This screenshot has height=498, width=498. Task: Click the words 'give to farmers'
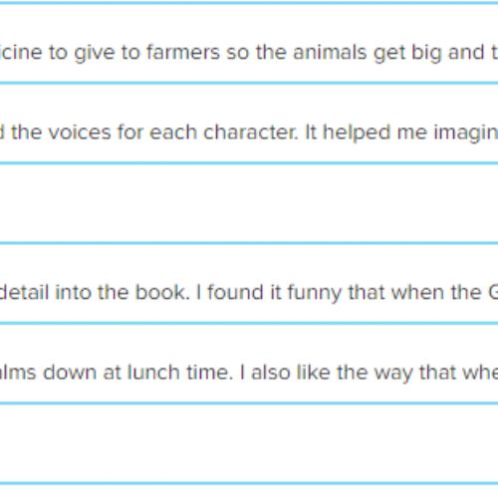[146, 54]
